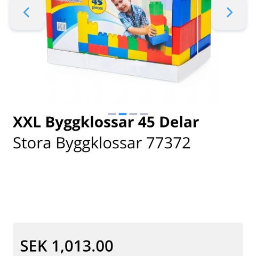Go to the previous product image arrow
The image size is (256, 256).
27,12
